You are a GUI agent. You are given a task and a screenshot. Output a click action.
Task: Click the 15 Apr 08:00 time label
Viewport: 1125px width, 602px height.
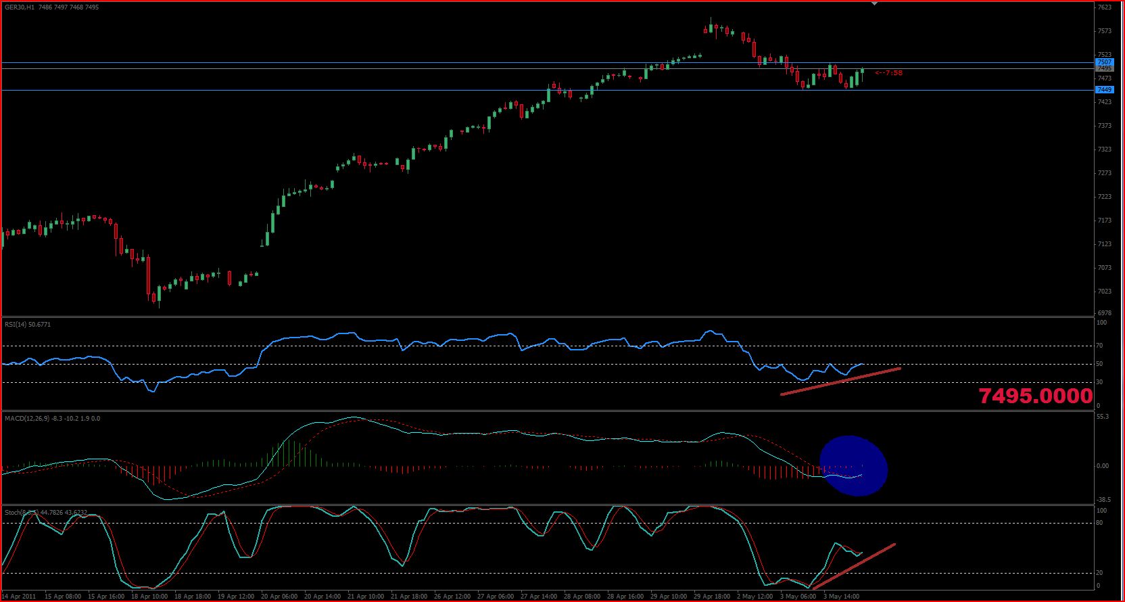click(x=63, y=597)
